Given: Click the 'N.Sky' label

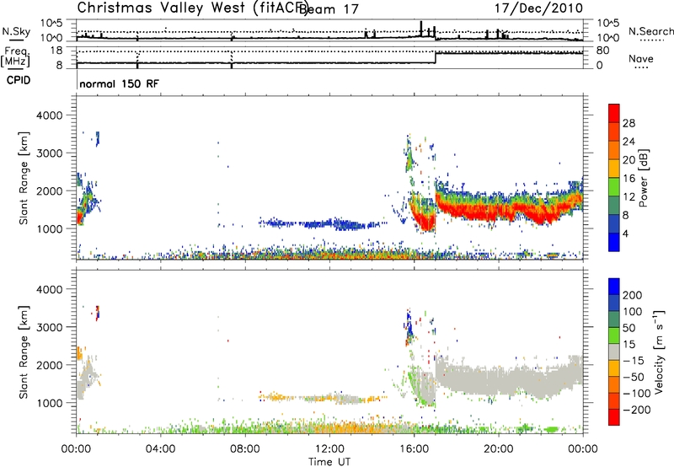Looking at the screenshot, I should (x=16, y=31).
